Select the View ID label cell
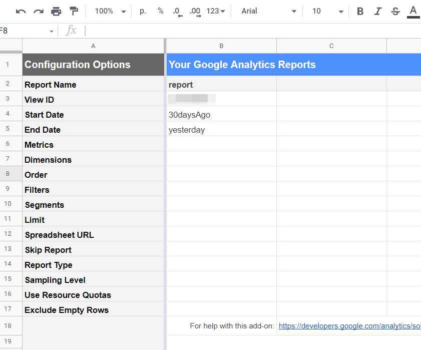421x350 pixels. 93,100
